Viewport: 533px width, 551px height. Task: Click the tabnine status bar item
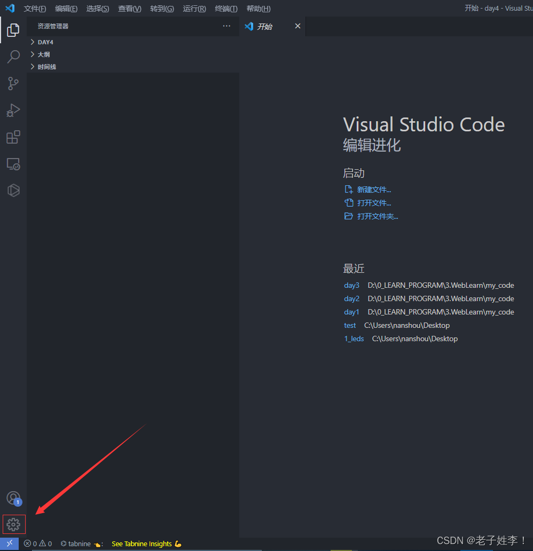tap(81, 544)
